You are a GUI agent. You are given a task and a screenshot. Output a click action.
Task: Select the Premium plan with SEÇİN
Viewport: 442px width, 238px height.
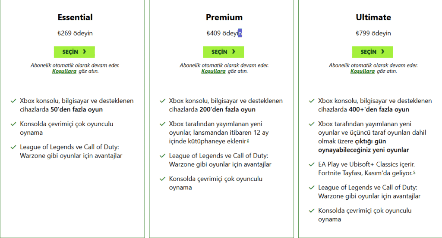[x=223, y=52]
